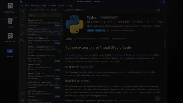Switch to the Extension Pack tab
The image size is (183, 103).
point(118,39)
